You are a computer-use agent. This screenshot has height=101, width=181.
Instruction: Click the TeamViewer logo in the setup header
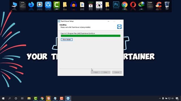click(x=119, y=27)
